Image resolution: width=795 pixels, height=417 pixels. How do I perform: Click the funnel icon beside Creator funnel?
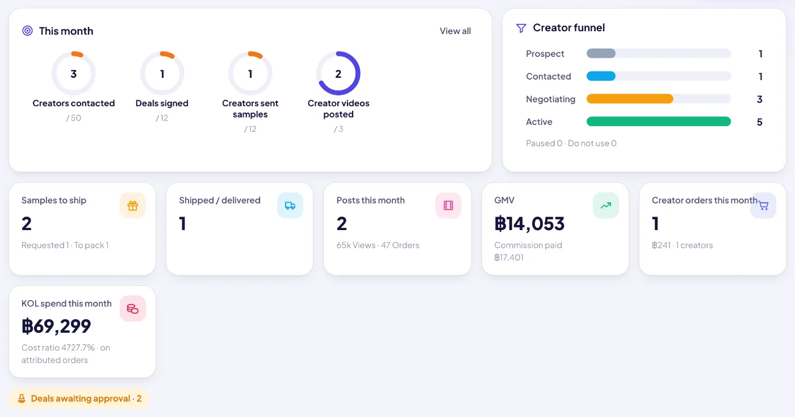point(521,28)
